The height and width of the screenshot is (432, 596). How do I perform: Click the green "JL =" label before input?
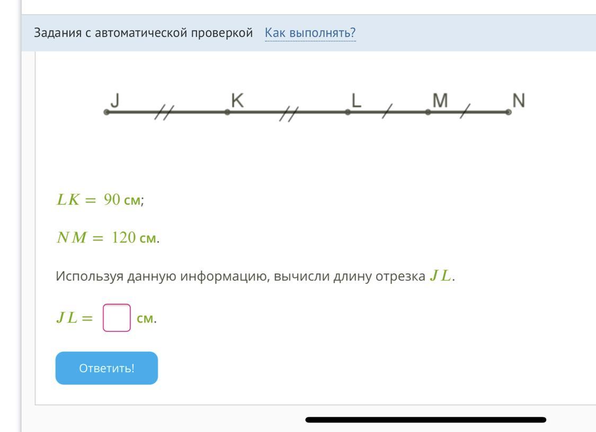coord(74,319)
